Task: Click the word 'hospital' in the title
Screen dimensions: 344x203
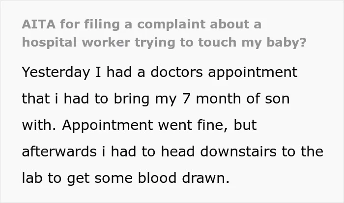Action: point(49,43)
